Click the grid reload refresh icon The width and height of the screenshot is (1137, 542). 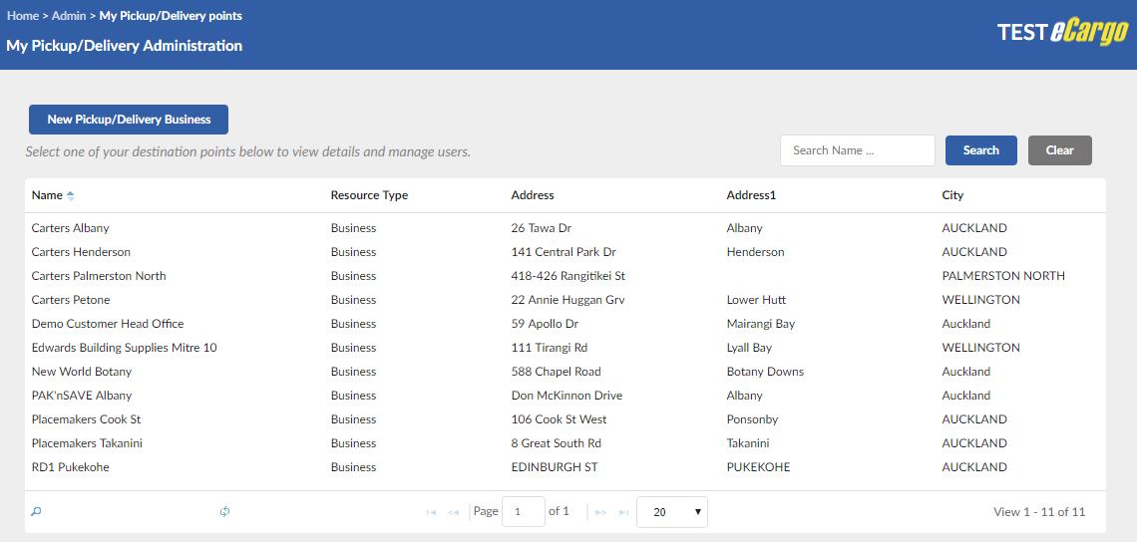[x=224, y=511]
